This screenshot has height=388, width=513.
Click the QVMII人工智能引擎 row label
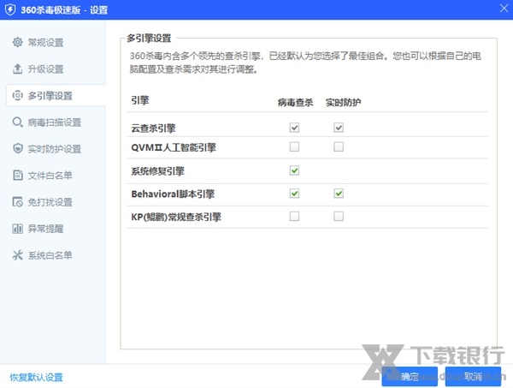click(174, 147)
